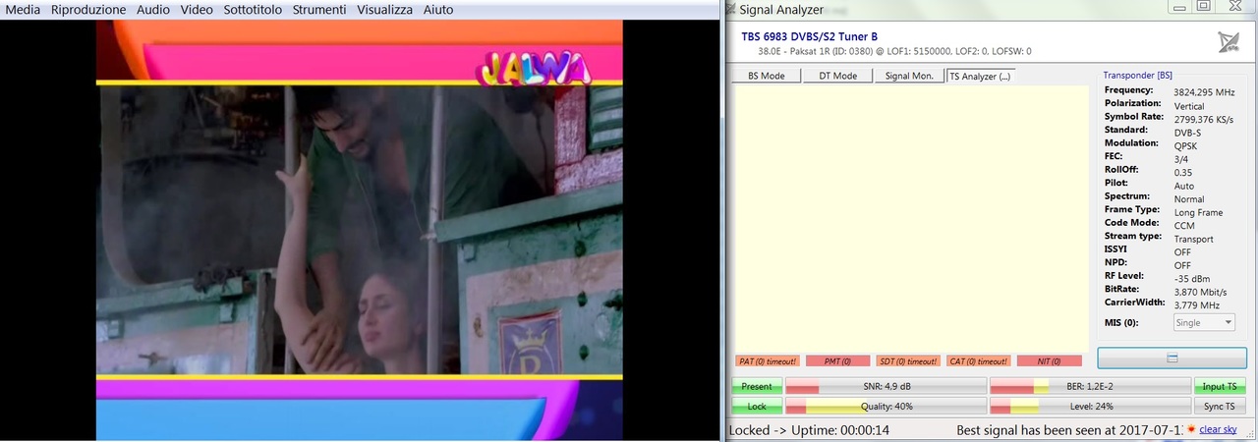Screen dimensions: 1258x442
Task: Click the satellite dish icon in Signal Analyzer
Action: coord(1229,42)
